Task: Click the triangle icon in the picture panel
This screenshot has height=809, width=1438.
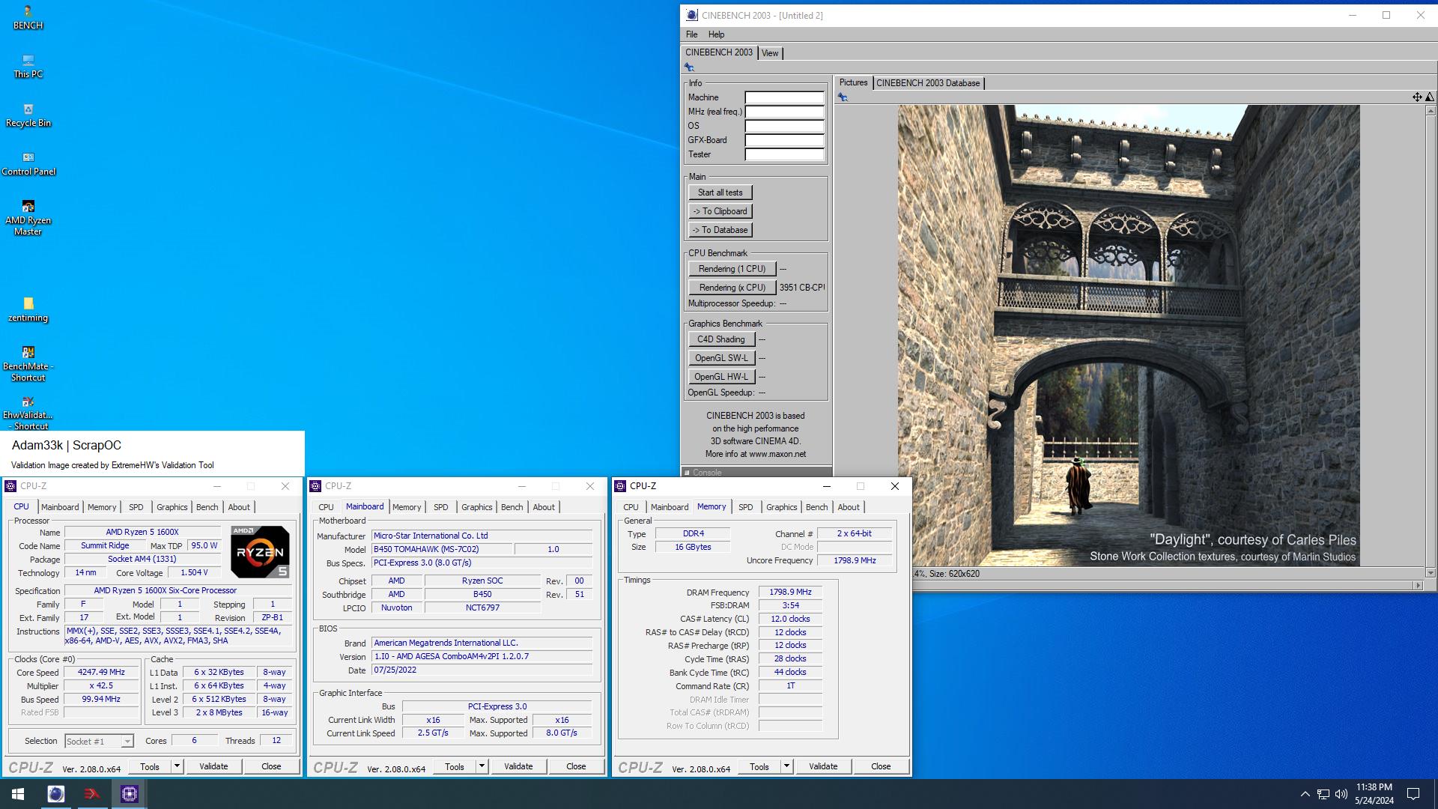Action: tap(1430, 97)
